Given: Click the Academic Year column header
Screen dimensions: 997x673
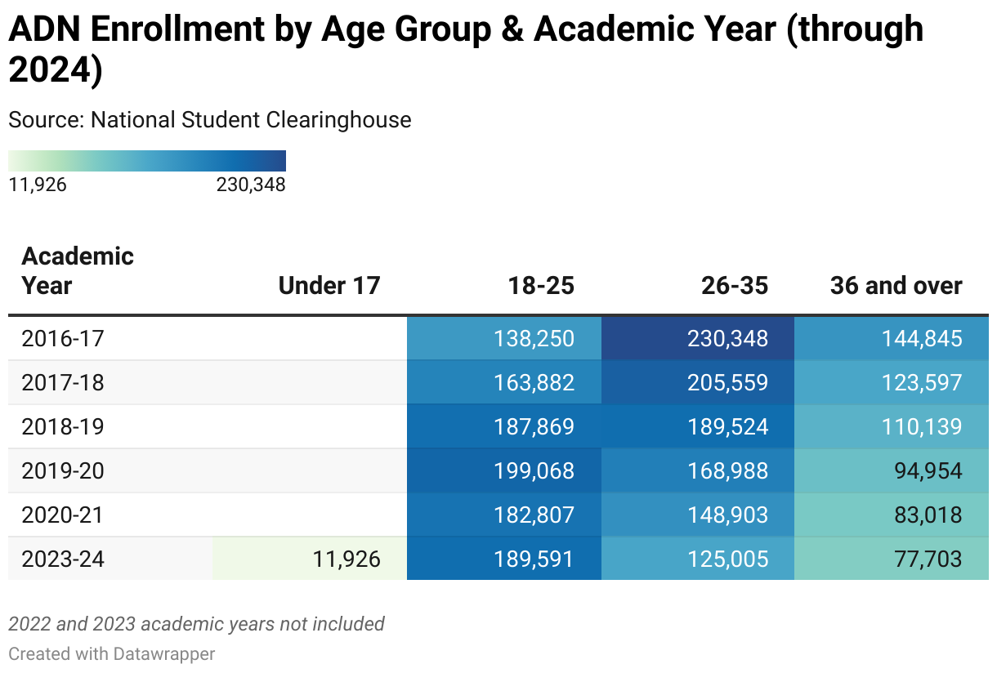Looking at the screenshot, I should 78,271.
